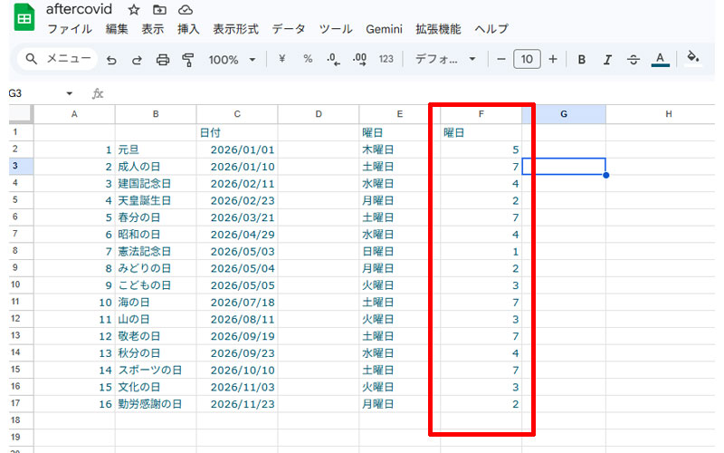Click the print icon

[163, 60]
